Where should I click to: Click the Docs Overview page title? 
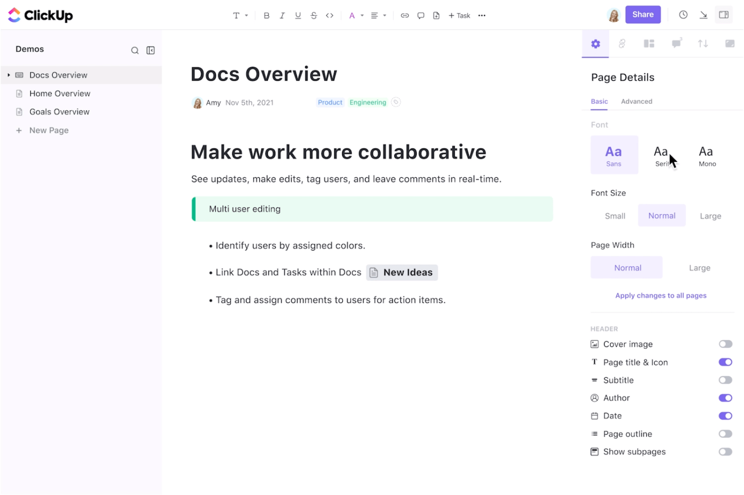pos(264,74)
